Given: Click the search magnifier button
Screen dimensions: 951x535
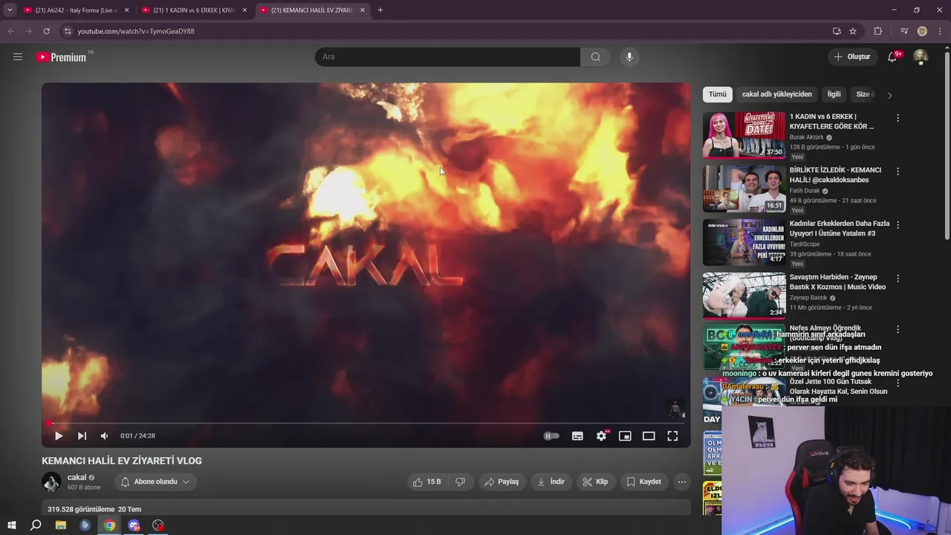Looking at the screenshot, I should click(595, 56).
